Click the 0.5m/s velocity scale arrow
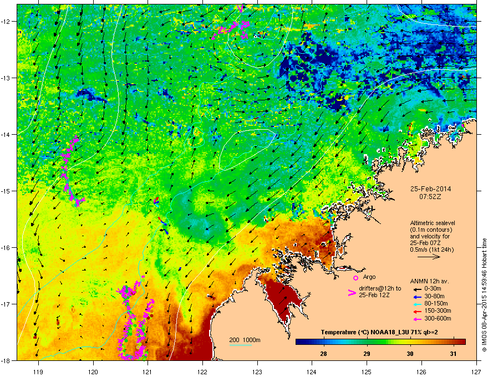488x377 pixels. (429, 257)
